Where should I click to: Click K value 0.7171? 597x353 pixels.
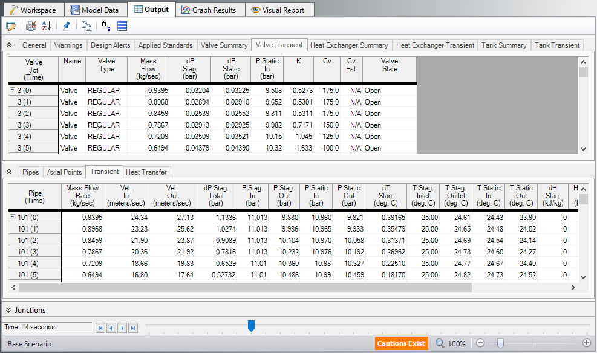(x=302, y=125)
